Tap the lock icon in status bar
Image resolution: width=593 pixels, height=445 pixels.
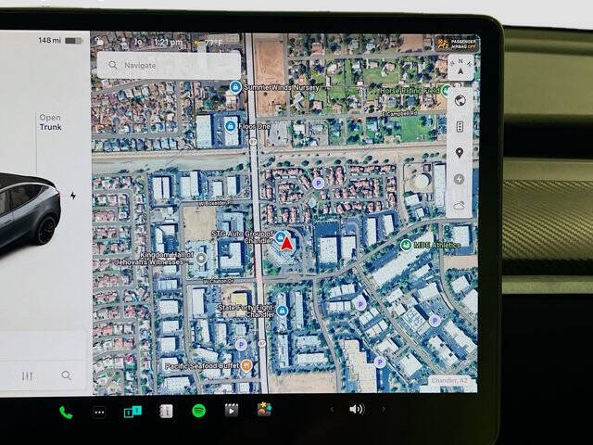(99, 41)
